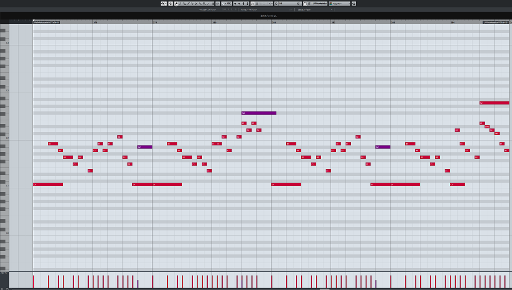Select the purple A#1 note in bar 282
The width and height of the screenshot is (512, 290).
(383, 147)
